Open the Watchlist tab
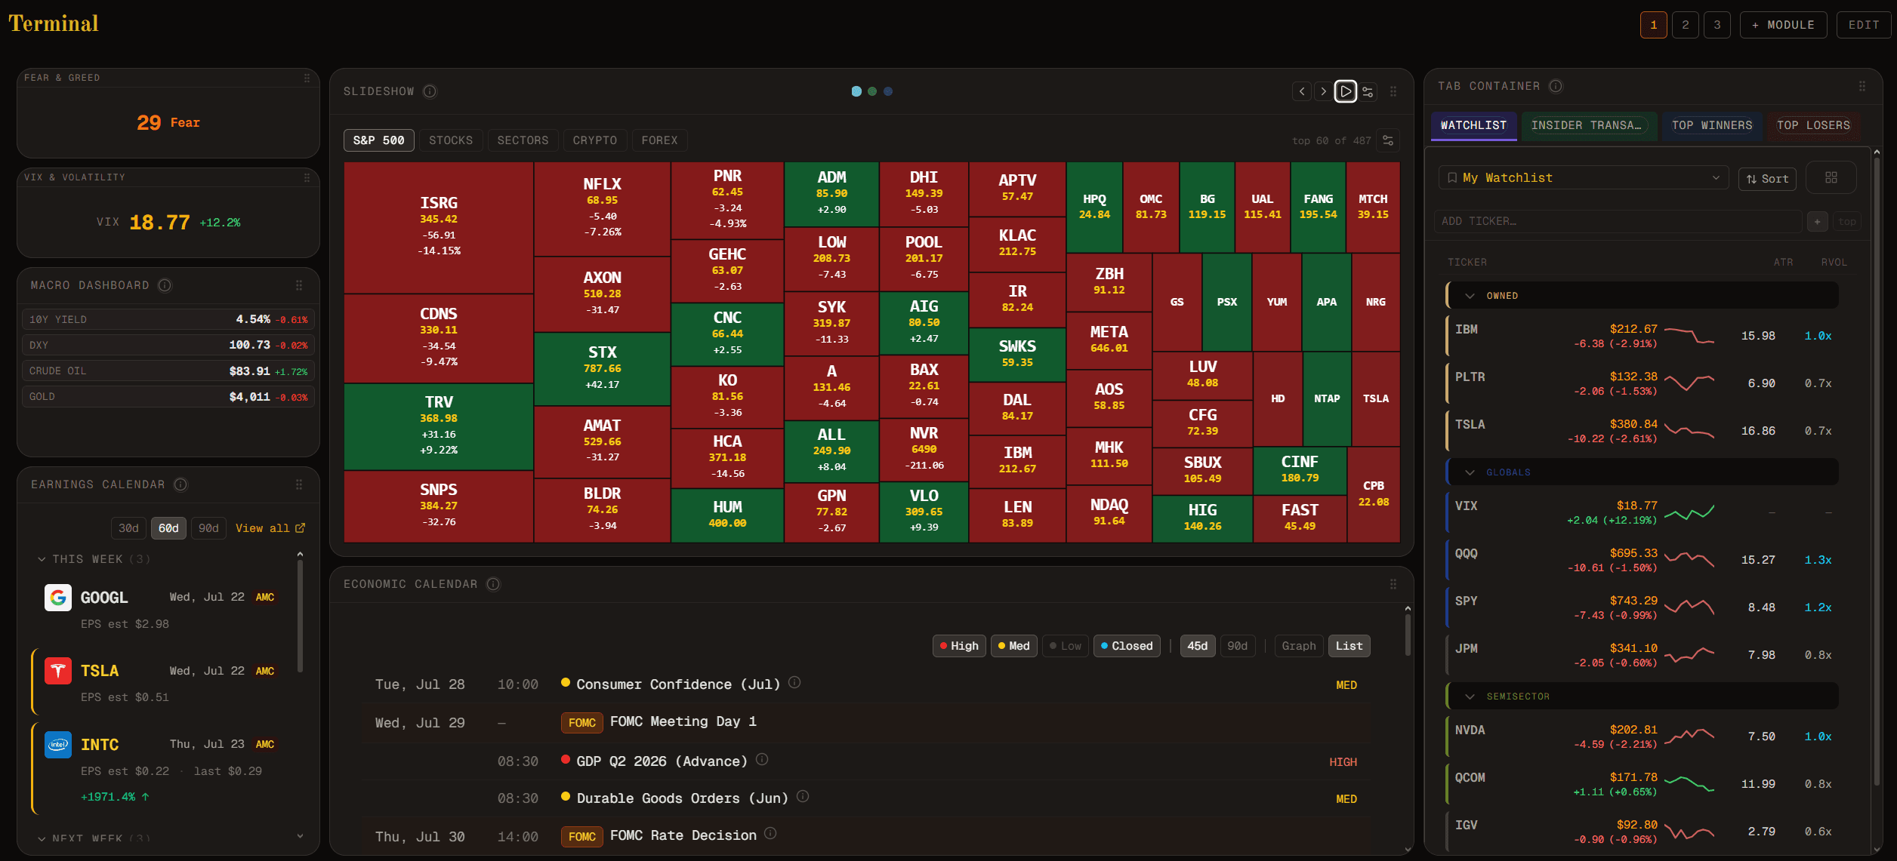Screen dimensions: 1897x861 click(x=1473, y=125)
